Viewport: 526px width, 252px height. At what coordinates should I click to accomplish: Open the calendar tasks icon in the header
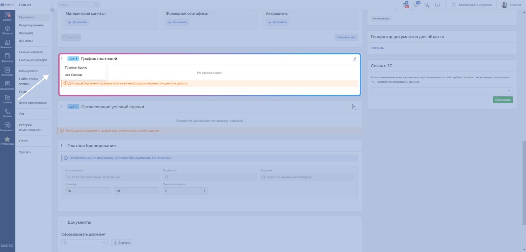coord(406,5)
